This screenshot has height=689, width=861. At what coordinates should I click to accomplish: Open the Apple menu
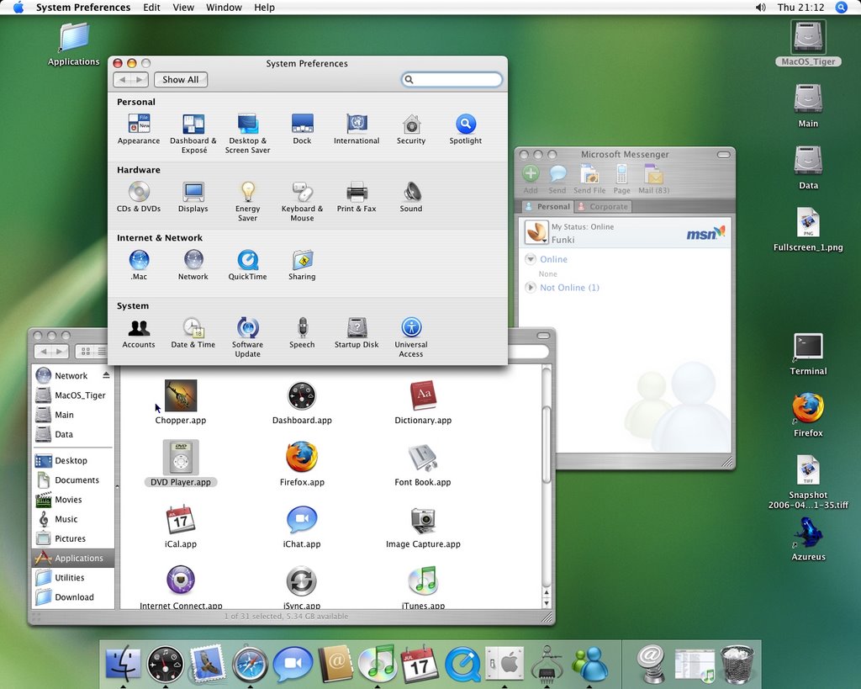(18, 7)
